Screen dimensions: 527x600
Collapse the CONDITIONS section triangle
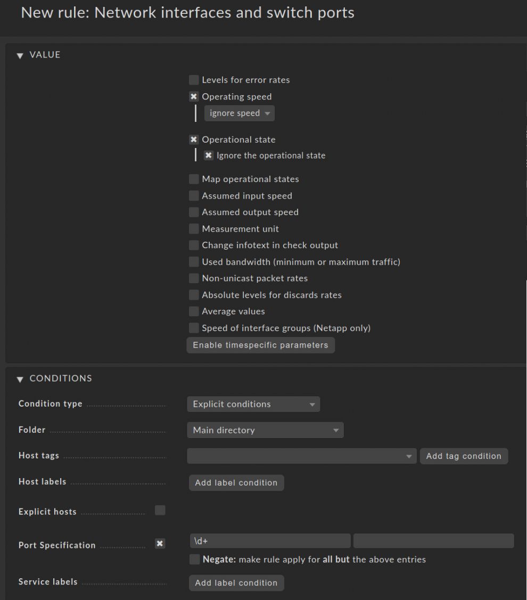(x=20, y=379)
